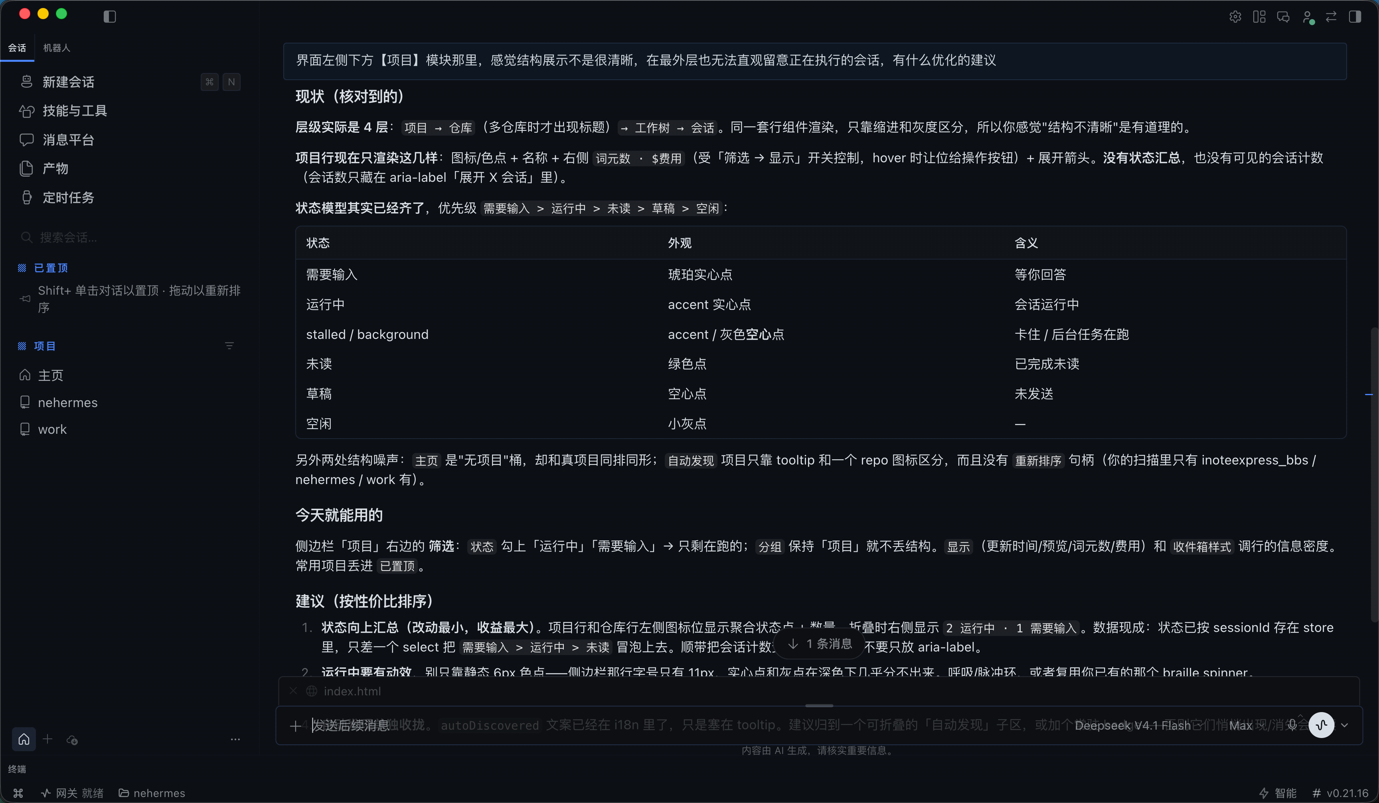Click the round waveform send button
The image size is (1379, 803).
click(1322, 725)
